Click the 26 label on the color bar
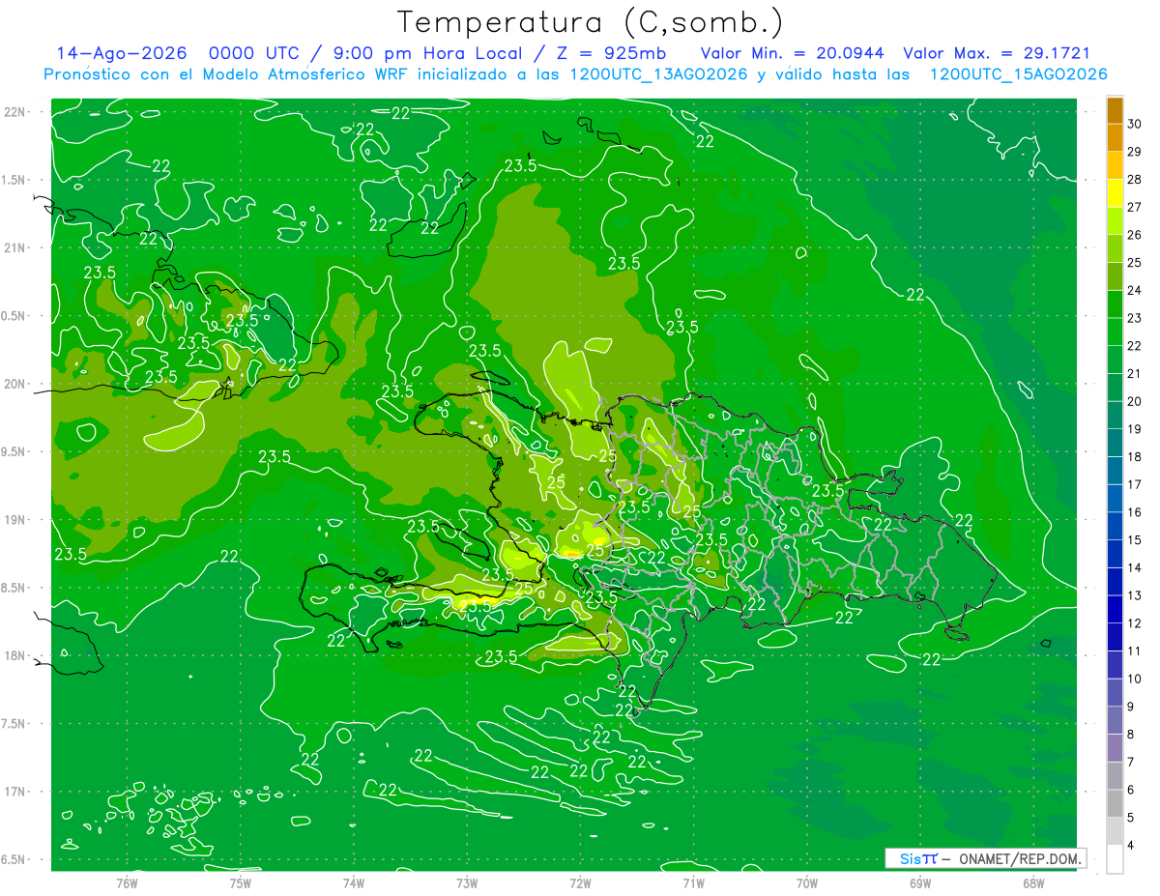 (x=1135, y=235)
